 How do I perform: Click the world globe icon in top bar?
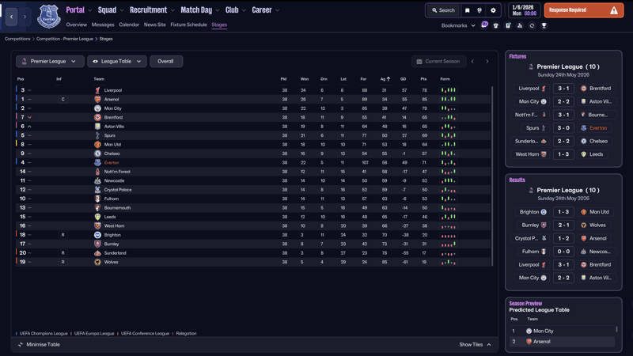pyautogui.click(x=479, y=10)
